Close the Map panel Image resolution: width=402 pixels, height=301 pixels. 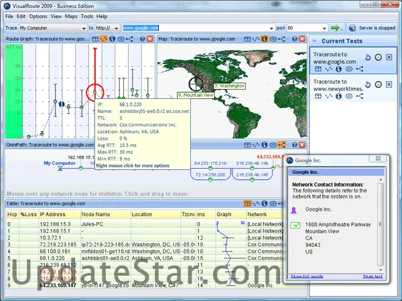click(x=302, y=39)
